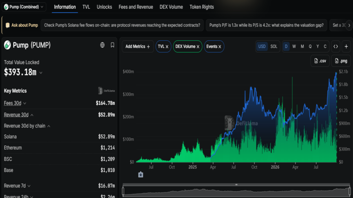Open the Token Rights tab
Image resolution: width=353 pixels, height=198 pixels.
pos(202,7)
